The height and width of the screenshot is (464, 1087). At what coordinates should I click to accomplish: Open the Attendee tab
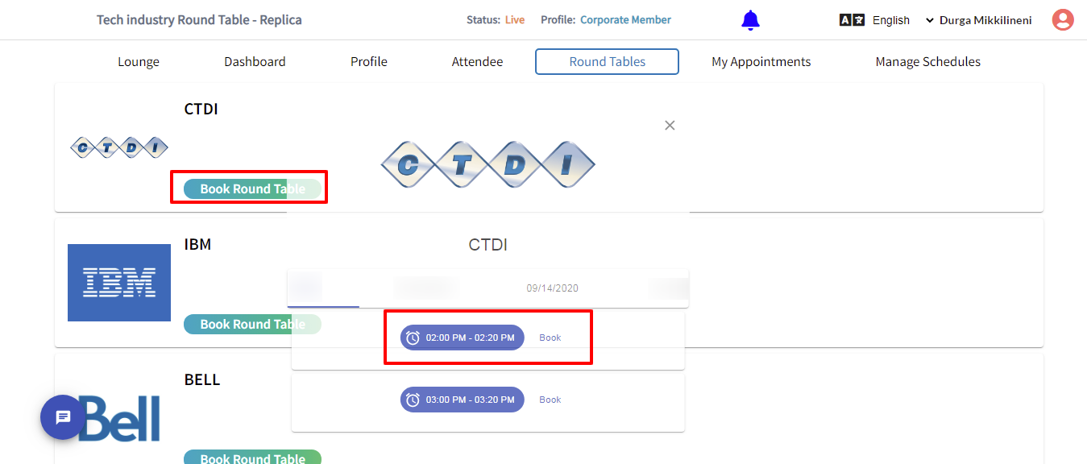tap(477, 61)
